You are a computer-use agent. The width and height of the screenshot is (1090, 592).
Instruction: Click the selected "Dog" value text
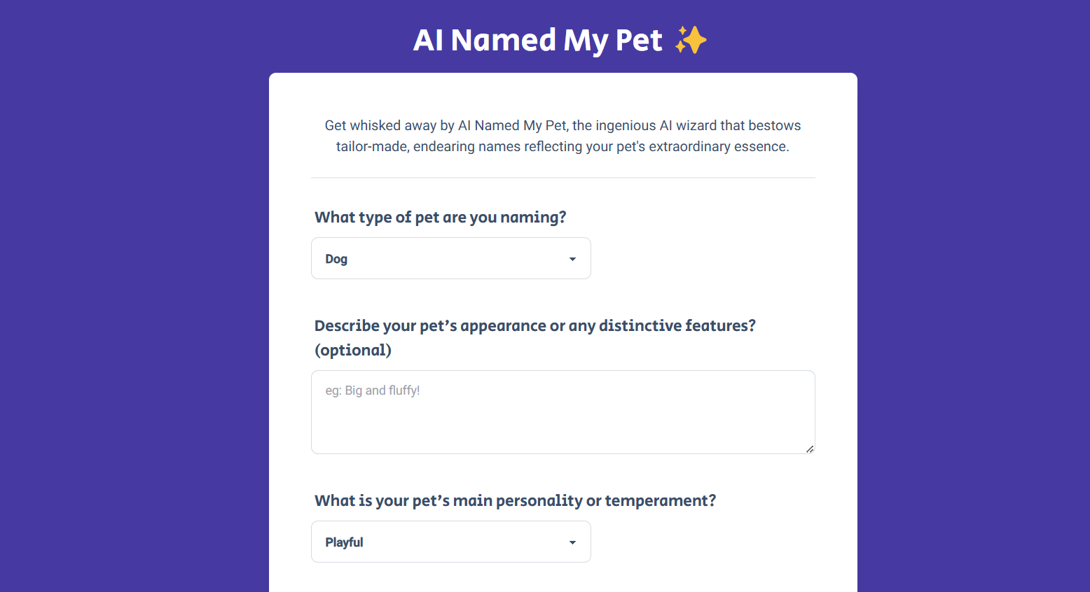pos(336,259)
